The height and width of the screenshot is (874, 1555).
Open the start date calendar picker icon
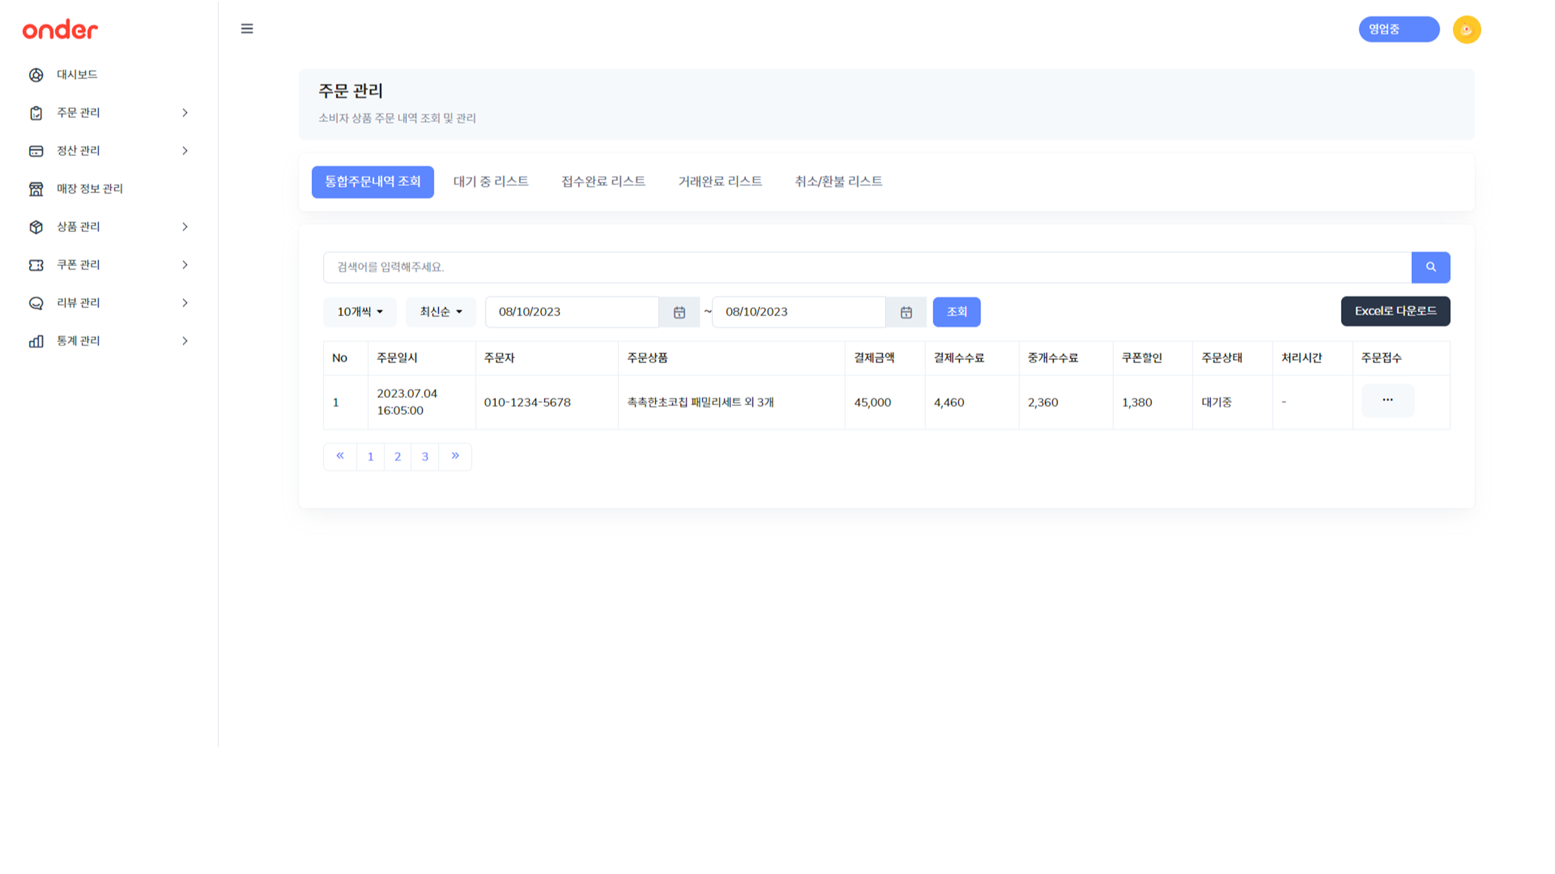tap(679, 312)
